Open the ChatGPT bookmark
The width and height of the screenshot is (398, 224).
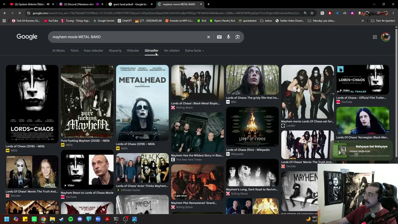point(125,21)
